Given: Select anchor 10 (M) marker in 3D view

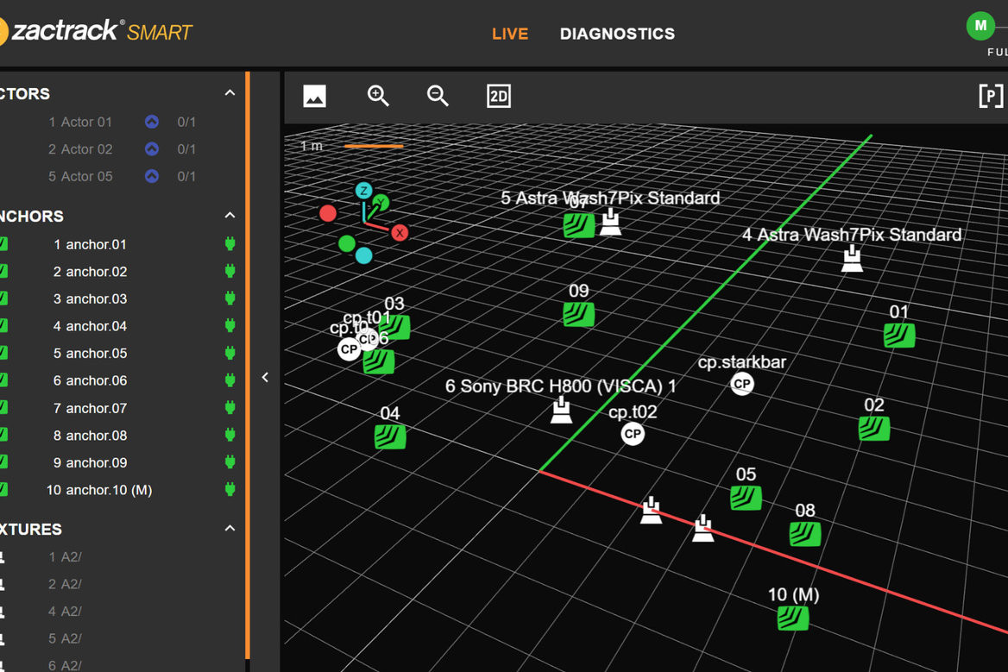Looking at the screenshot, I should [x=792, y=618].
